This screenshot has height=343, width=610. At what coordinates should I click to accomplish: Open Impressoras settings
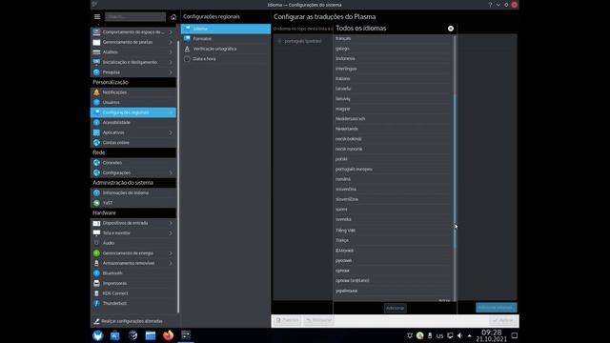pos(133,284)
